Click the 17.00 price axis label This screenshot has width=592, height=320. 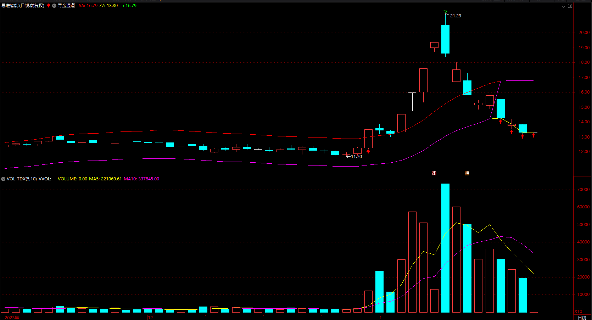[584, 77]
